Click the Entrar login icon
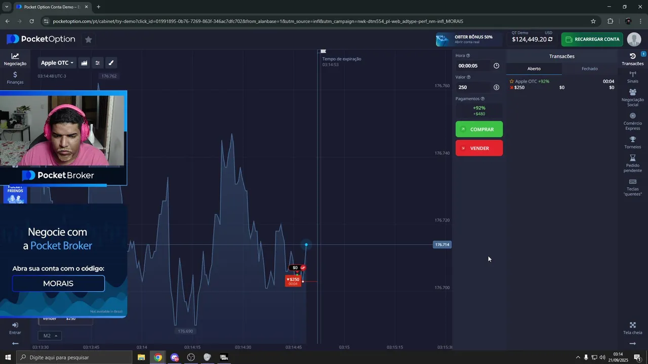Screen dimensions: 648x364 point(15,328)
